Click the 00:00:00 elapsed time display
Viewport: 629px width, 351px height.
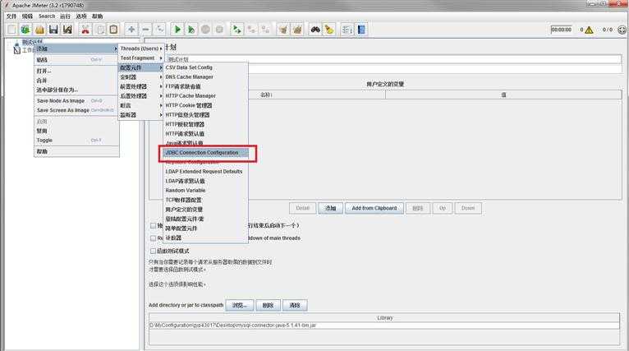click(561, 30)
